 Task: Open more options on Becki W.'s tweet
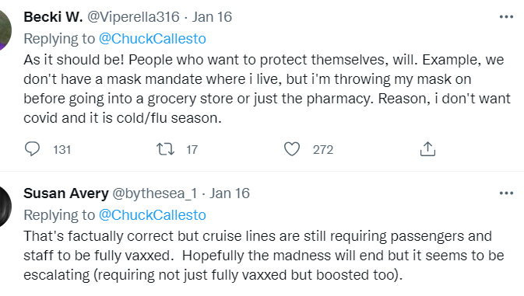click(x=506, y=16)
